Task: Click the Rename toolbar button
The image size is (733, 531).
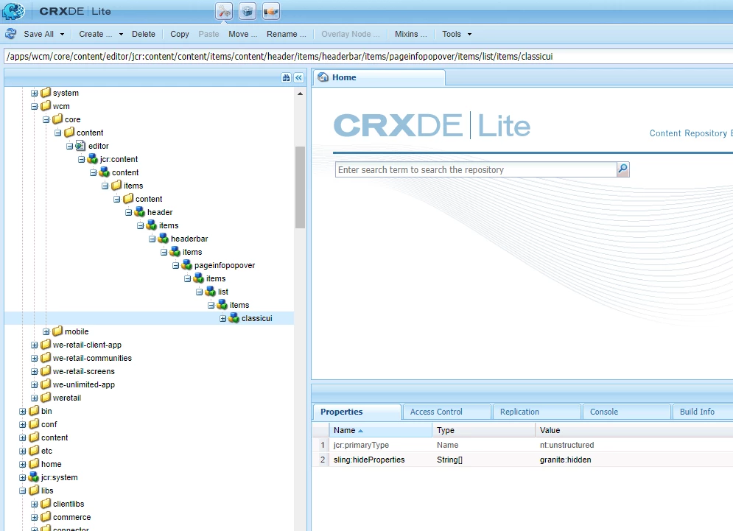Action: (286, 34)
